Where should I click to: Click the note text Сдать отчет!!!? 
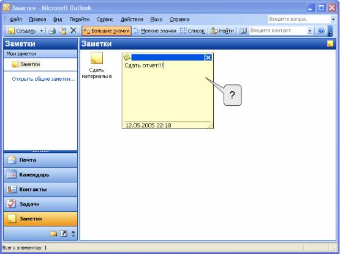click(x=144, y=65)
